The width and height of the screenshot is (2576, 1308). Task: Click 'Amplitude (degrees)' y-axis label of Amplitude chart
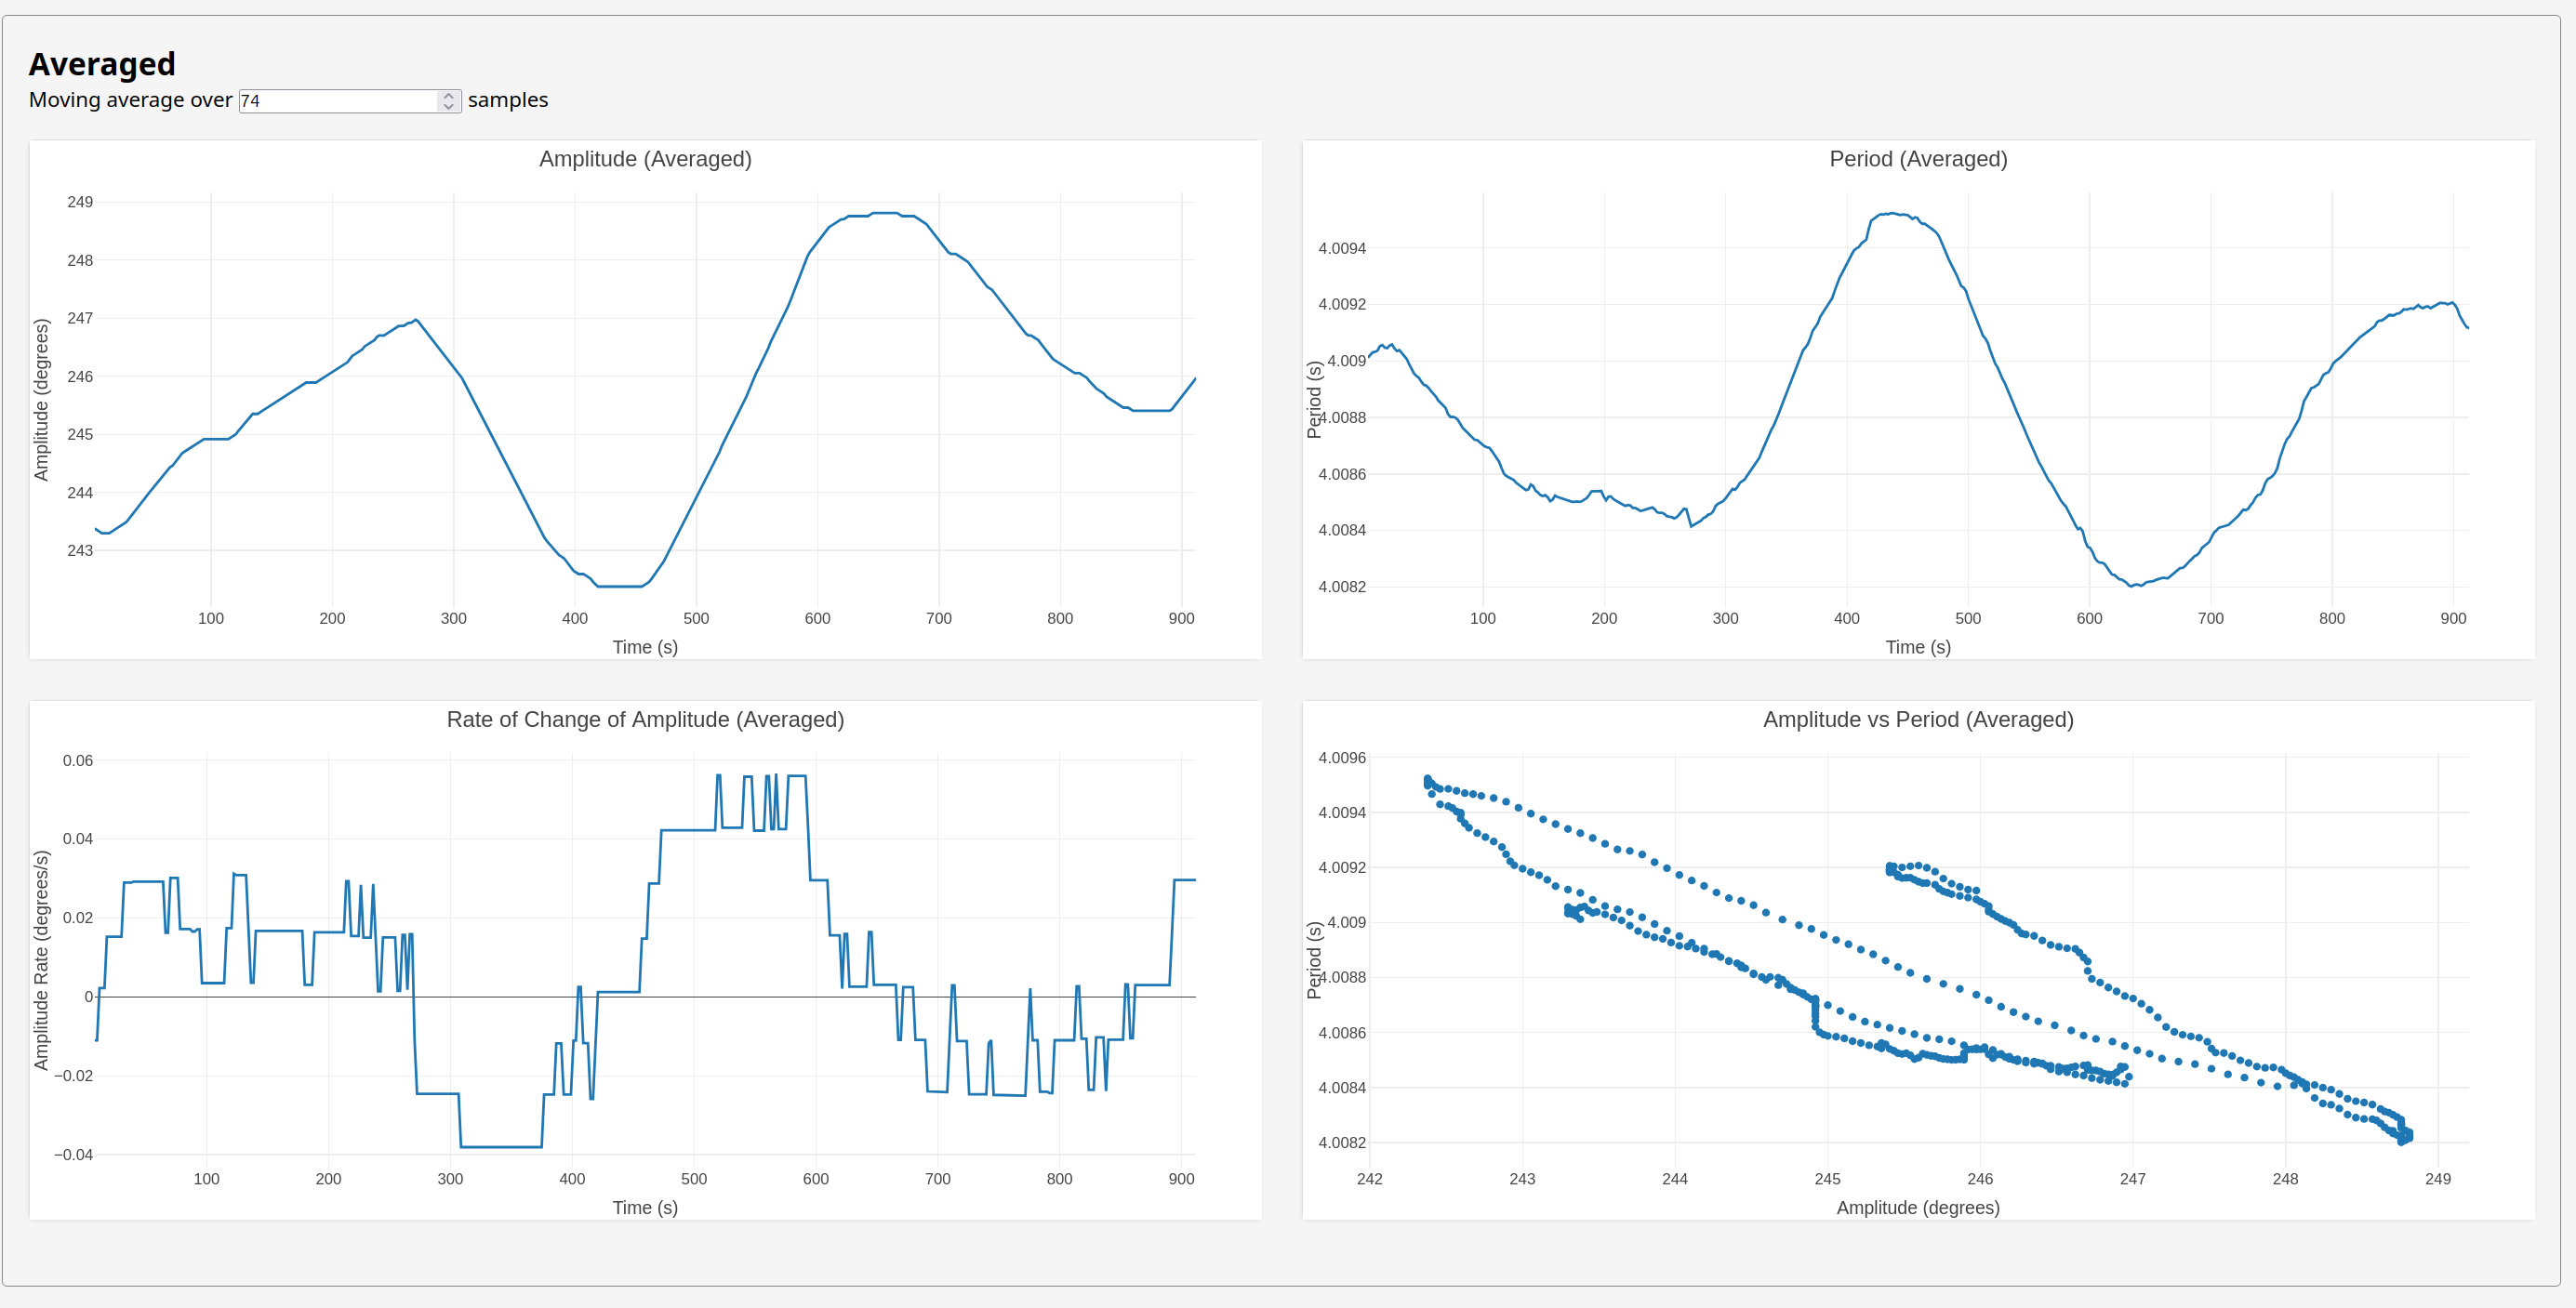click(x=41, y=400)
